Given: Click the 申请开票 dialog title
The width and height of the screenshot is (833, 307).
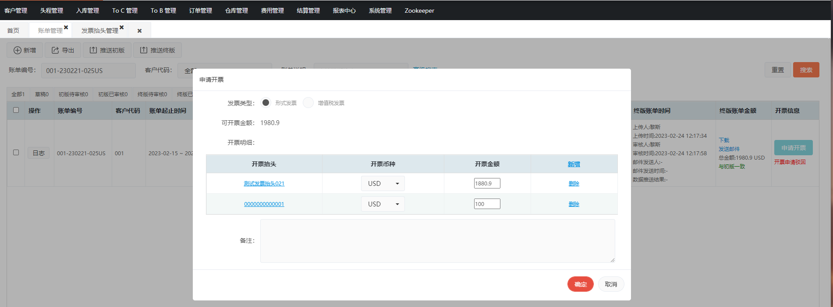Looking at the screenshot, I should pos(212,80).
